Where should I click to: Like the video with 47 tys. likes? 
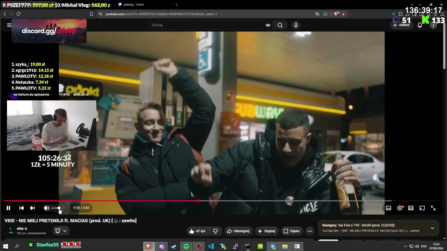198,231
